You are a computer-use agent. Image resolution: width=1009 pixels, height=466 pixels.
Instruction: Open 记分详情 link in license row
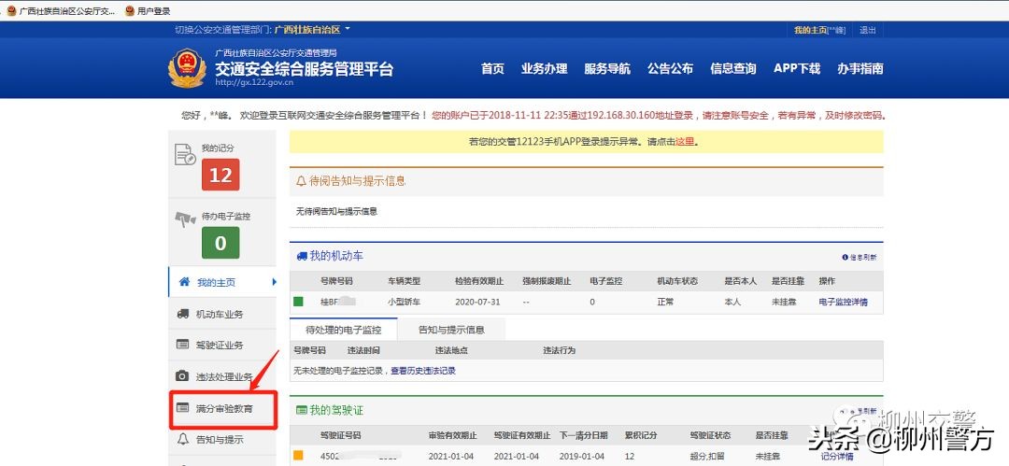pyautogui.click(x=837, y=457)
